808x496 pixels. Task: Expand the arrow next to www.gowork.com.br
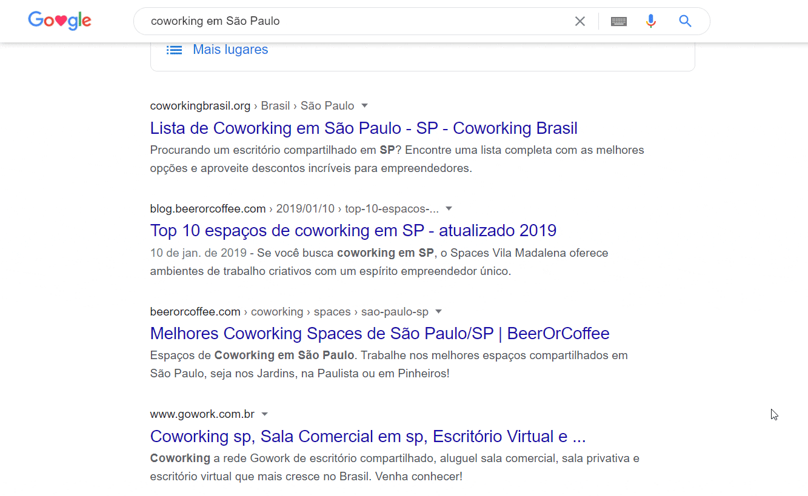coord(265,414)
